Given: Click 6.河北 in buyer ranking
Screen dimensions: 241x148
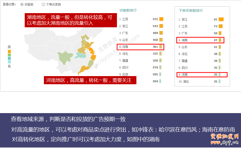Looking at the screenshot, I should point(183,54).
